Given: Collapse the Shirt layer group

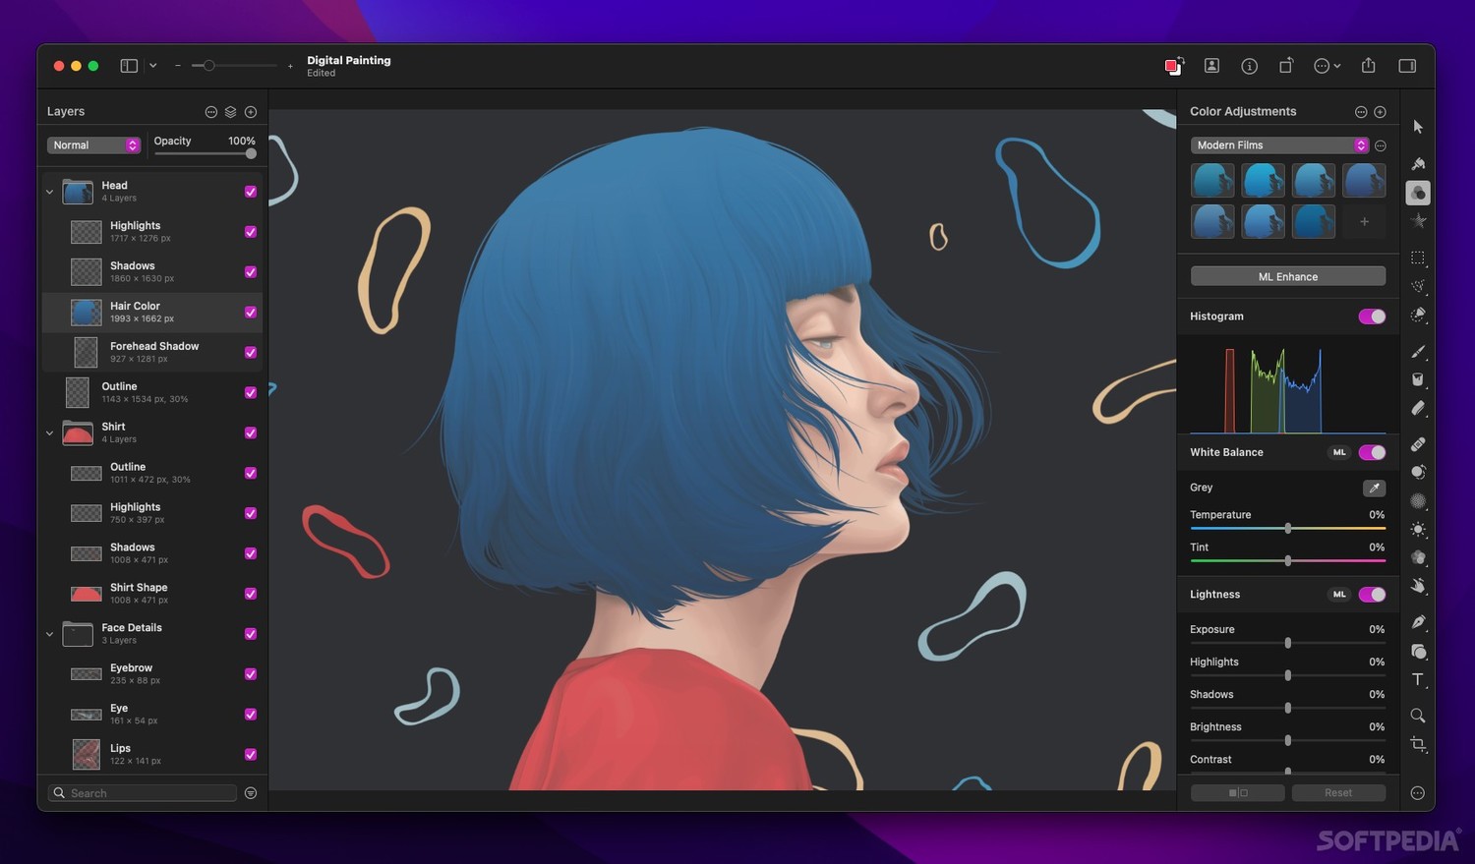Looking at the screenshot, I should [x=50, y=433].
